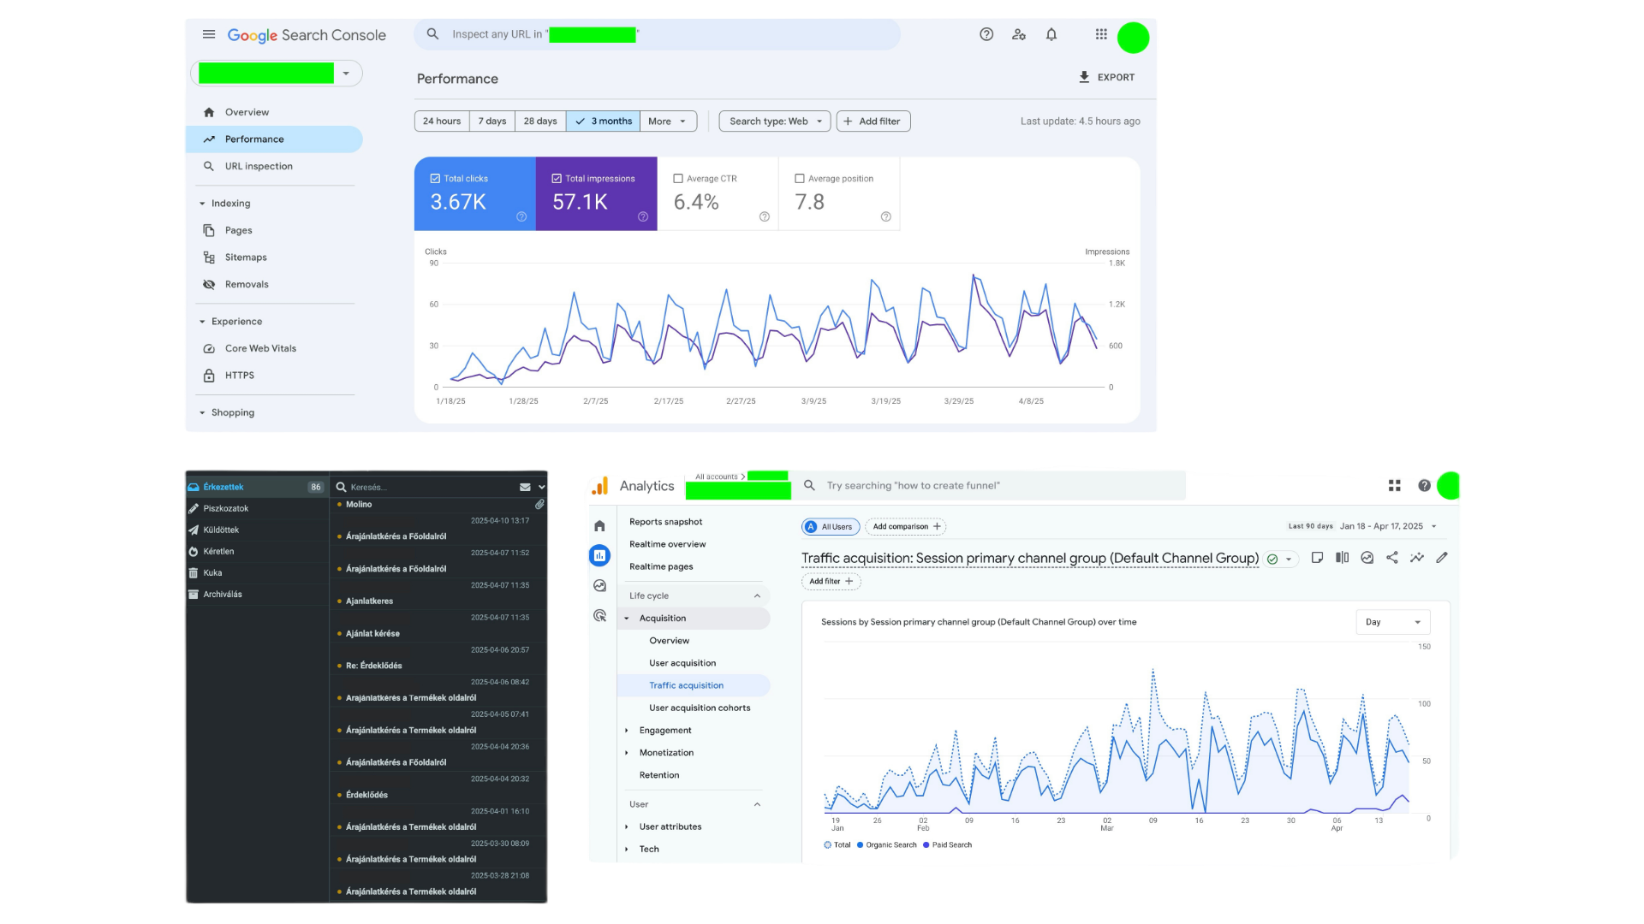Click the Organic Search legend color dot
1644x924 pixels.
click(860, 845)
